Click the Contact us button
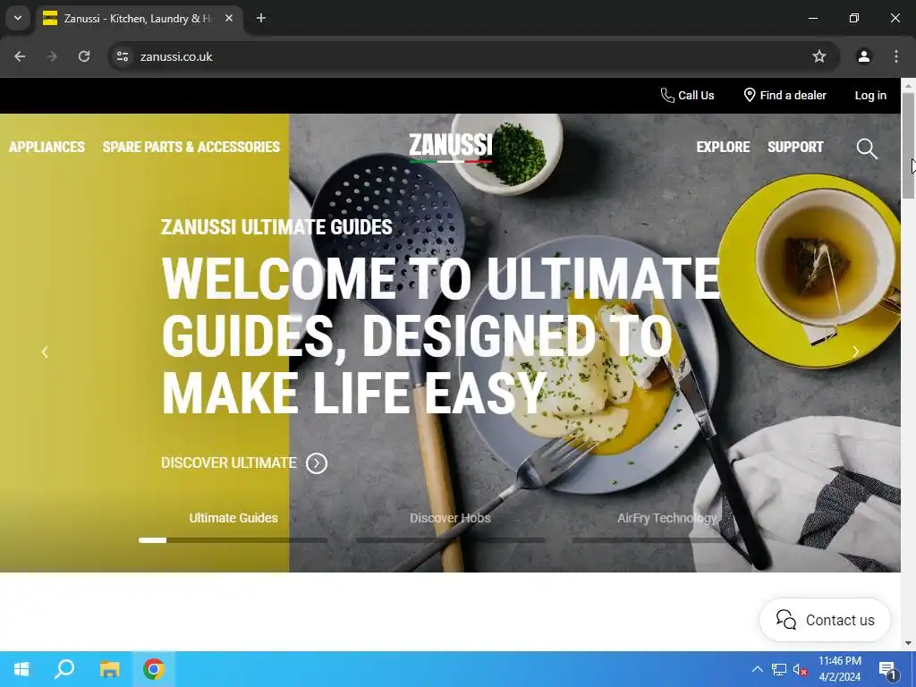This screenshot has width=916, height=687. point(825,620)
